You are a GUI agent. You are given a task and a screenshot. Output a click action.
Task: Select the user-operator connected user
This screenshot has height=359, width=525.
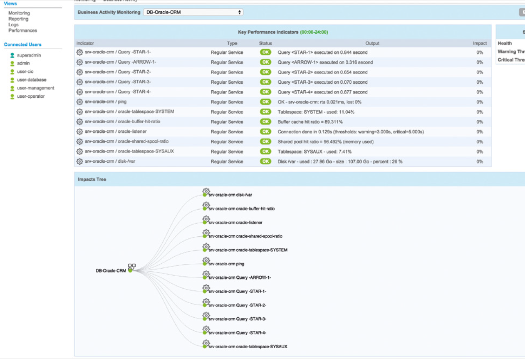point(31,96)
